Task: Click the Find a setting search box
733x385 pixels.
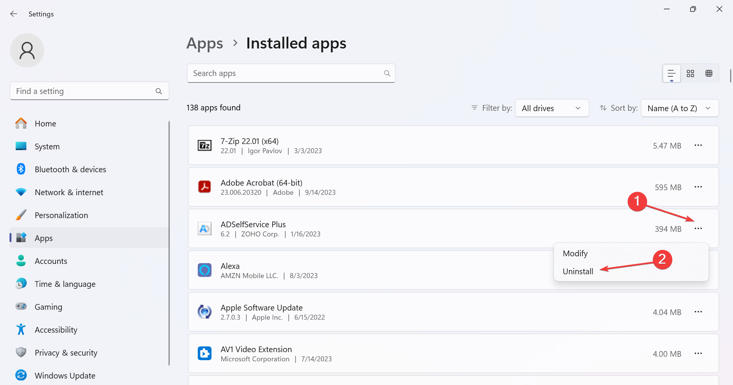Action: (89, 91)
